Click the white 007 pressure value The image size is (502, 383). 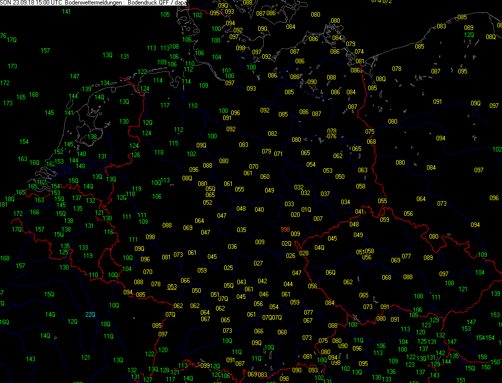tap(318, 219)
